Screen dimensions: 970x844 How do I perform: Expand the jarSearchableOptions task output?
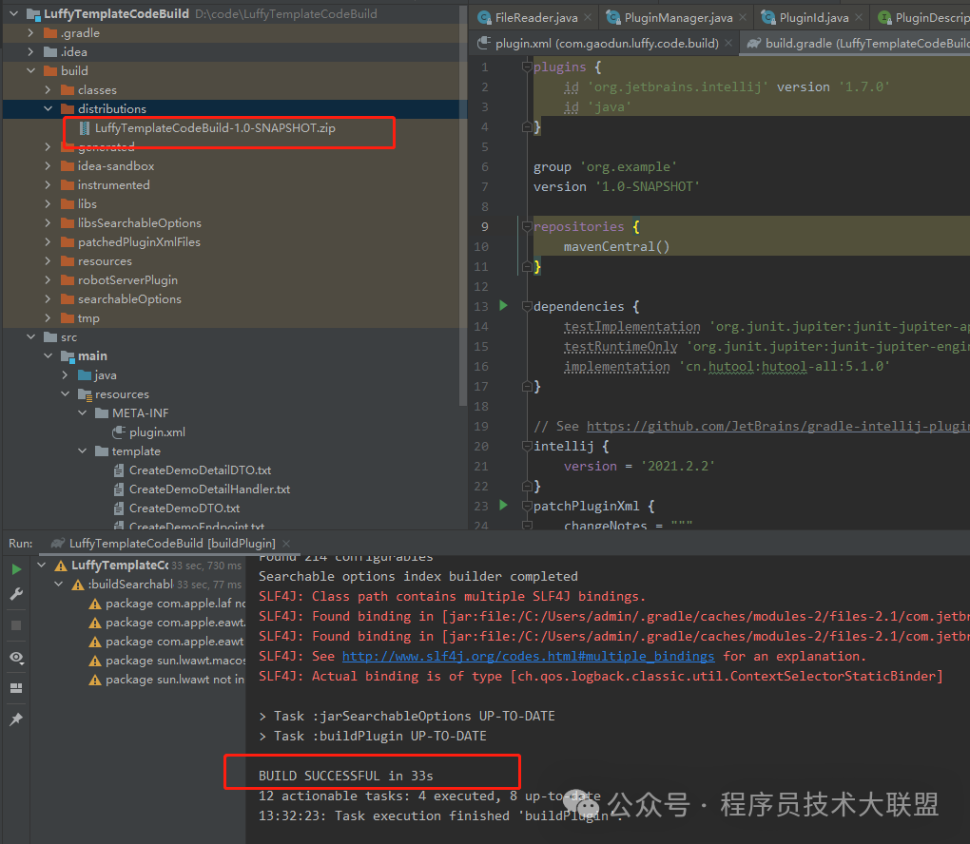tap(262, 717)
